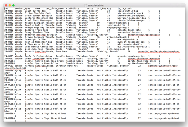Click the name 'Compete Track Tote'
This screenshot has width=188, height=127.
(37, 30)
